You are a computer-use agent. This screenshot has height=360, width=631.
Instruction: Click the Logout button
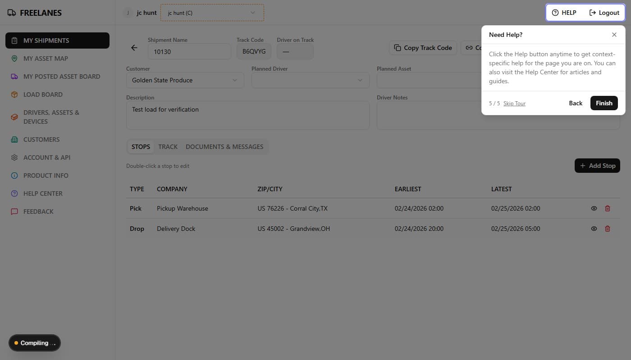[604, 13]
